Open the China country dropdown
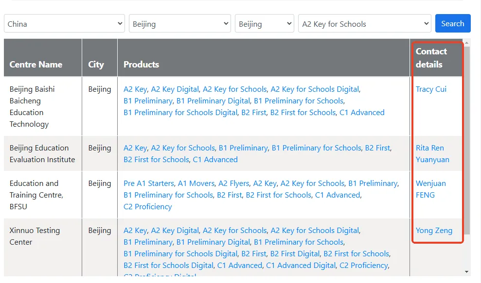 tap(64, 24)
